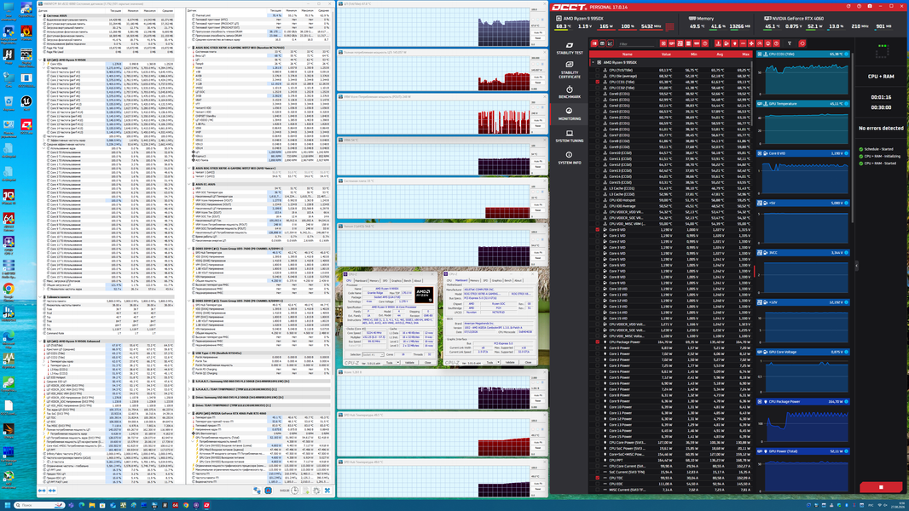
Task: Collapse the Система: ASUS group in HWiNFO
Action: pos(41,15)
